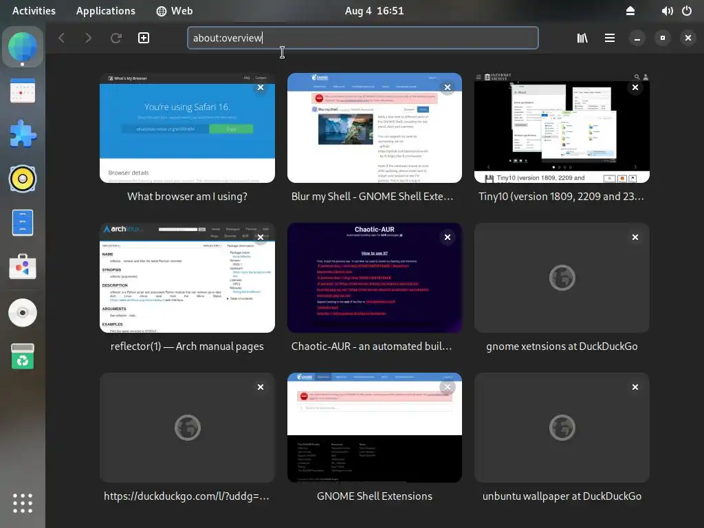
Task: Open the GNOME Shell Extensions thumbnail
Action: 375,428
